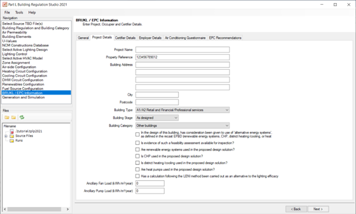Click the application icon in title bar

(5, 5)
